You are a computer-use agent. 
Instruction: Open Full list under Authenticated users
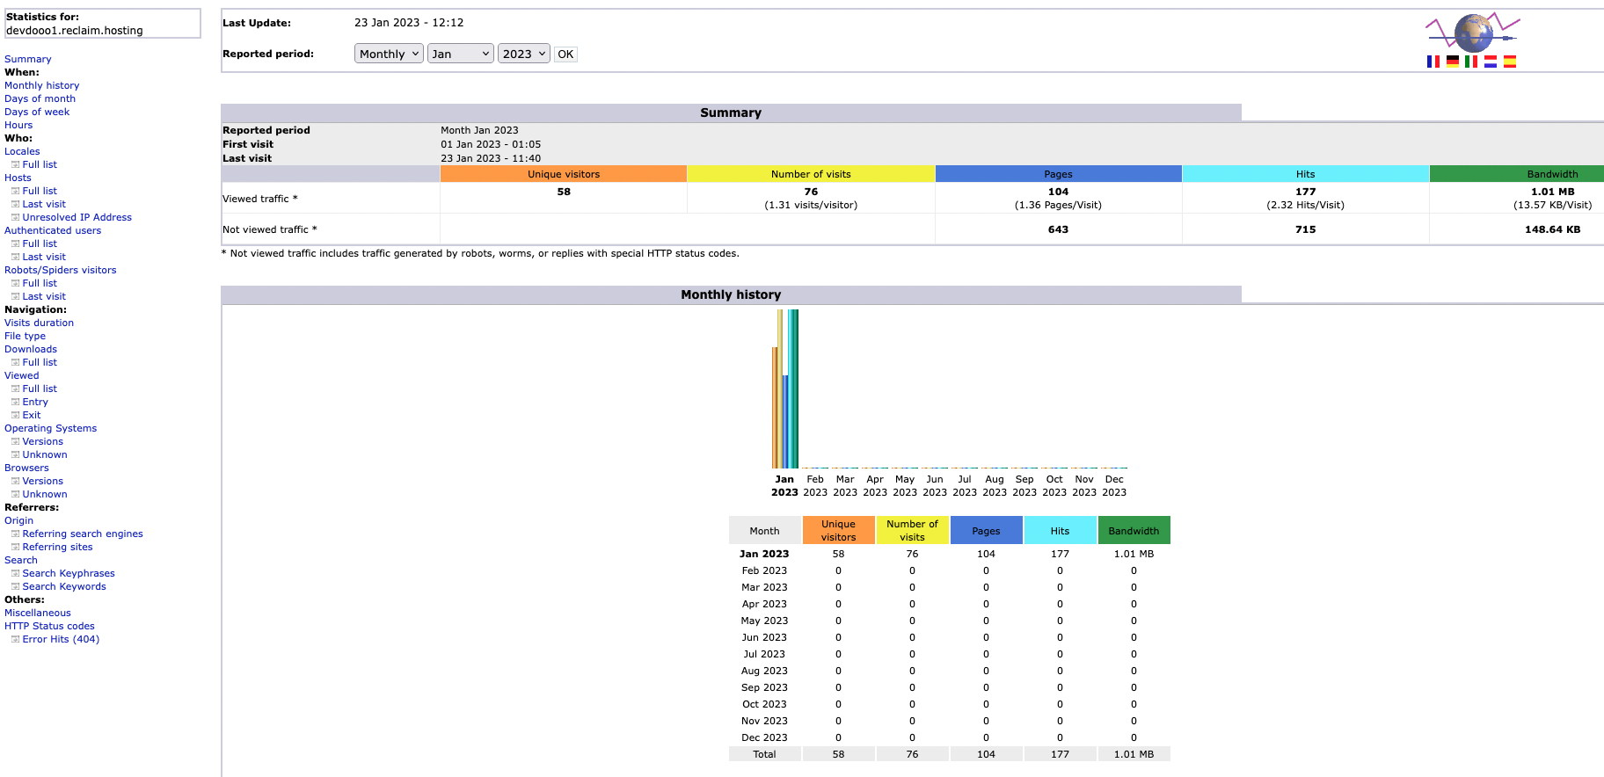pyautogui.click(x=40, y=243)
